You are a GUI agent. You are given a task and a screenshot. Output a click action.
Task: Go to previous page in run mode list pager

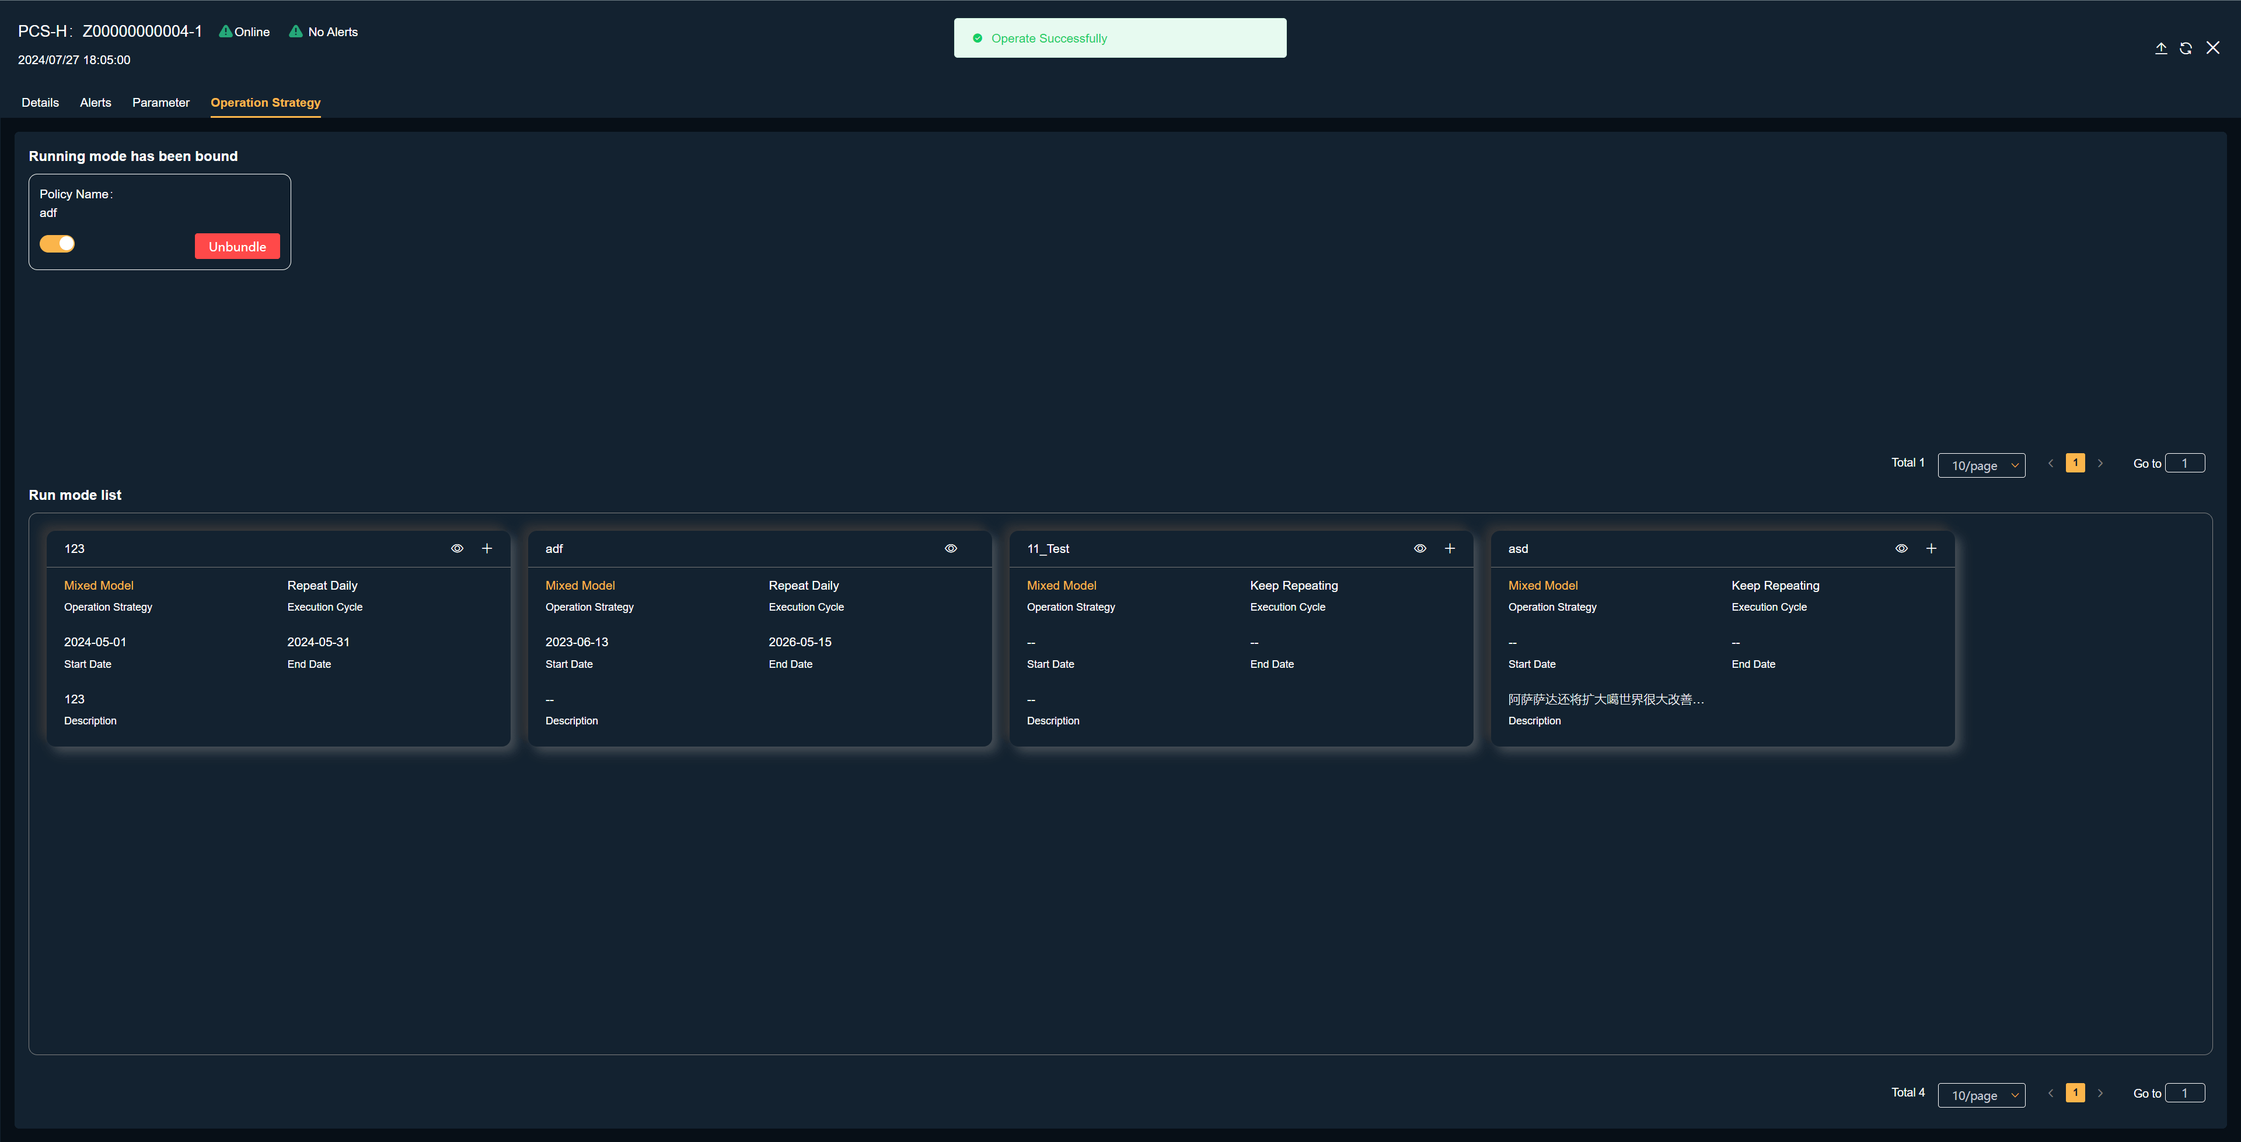tap(2051, 1093)
